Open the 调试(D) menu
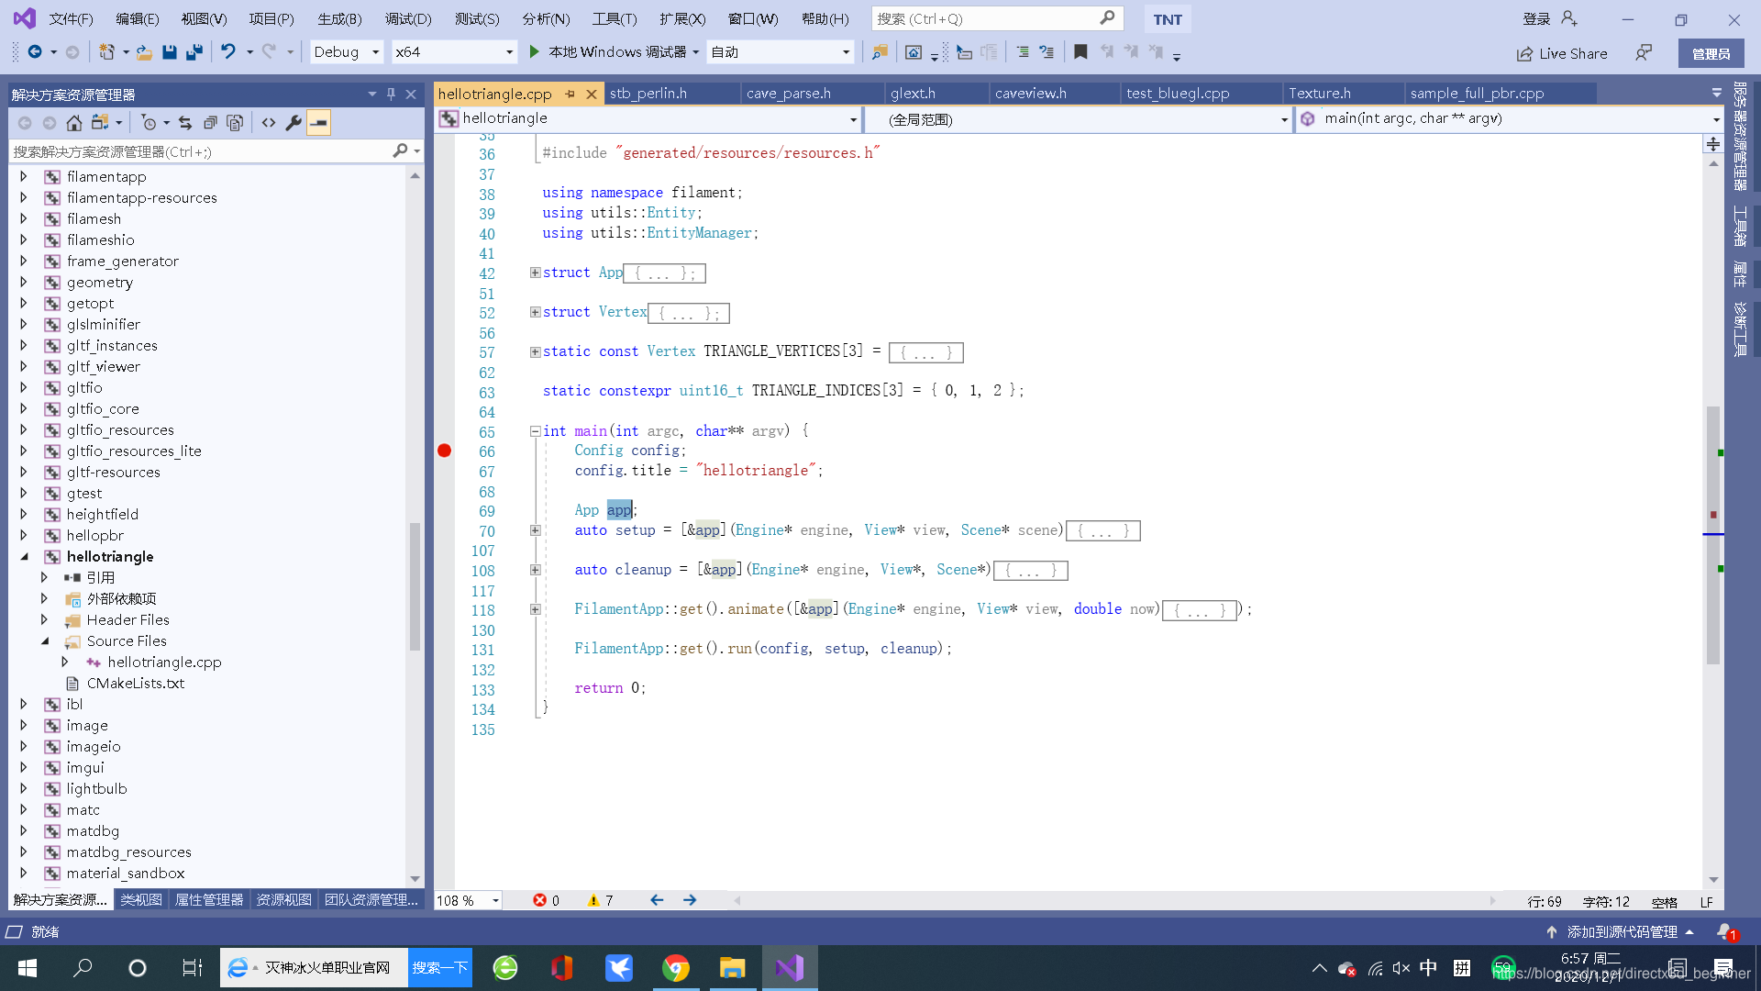Image resolution: width=1761 pixels, height=991 pixels. click(x=407, y=18)
